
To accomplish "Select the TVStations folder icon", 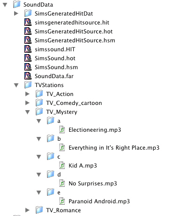I will point(28,85).
